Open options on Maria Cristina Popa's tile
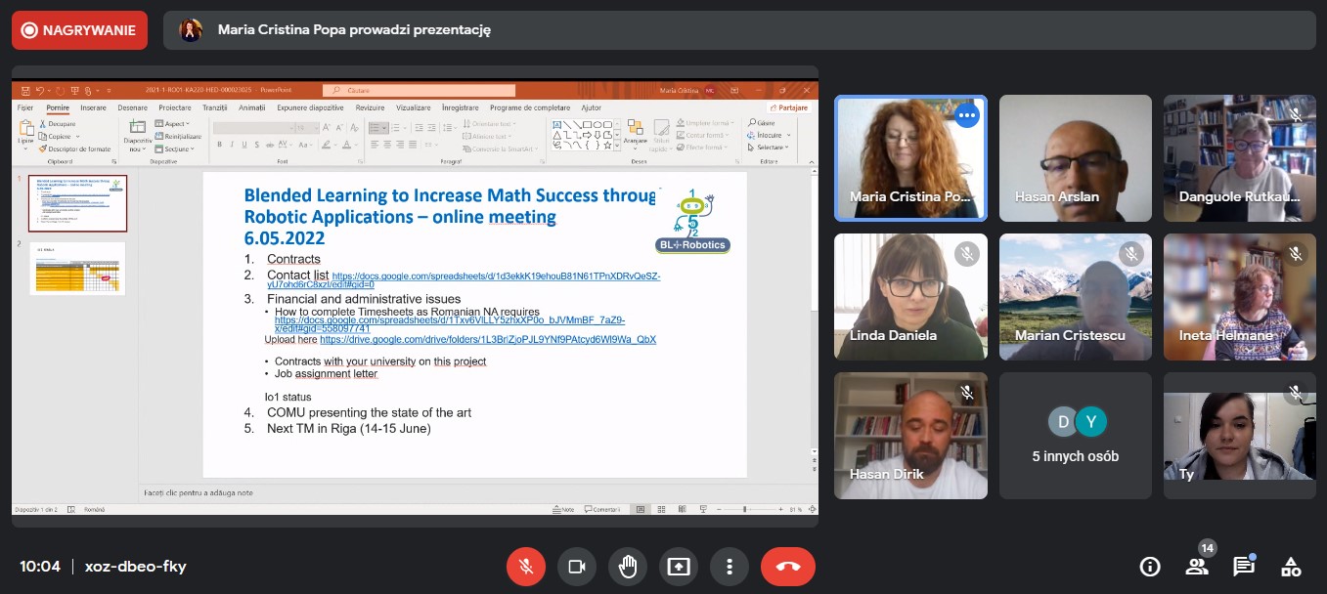This screenshot has width=1327, height=594. click(x=967, y=115)
